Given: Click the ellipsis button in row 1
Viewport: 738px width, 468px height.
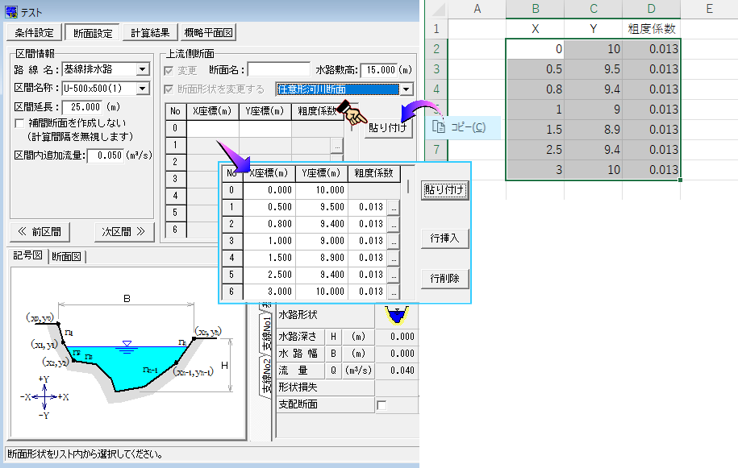Looking at the screenshot, I should (x=393, y=207).
